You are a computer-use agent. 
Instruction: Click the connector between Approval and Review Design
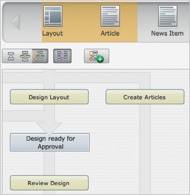(49, 163)
